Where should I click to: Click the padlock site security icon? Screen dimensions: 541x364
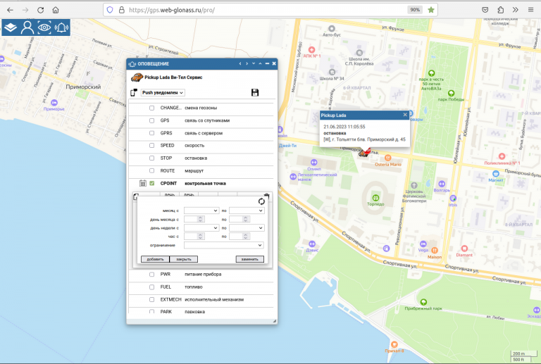[x=121, y=10]
